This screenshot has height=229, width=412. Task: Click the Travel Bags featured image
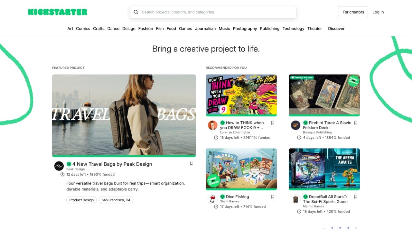tap(124, 115)
